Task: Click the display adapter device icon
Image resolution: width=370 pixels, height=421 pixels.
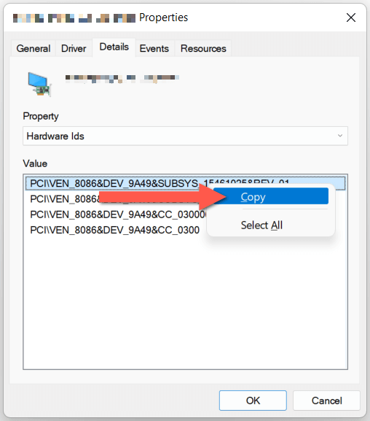Action: click(x=39, y=85)
